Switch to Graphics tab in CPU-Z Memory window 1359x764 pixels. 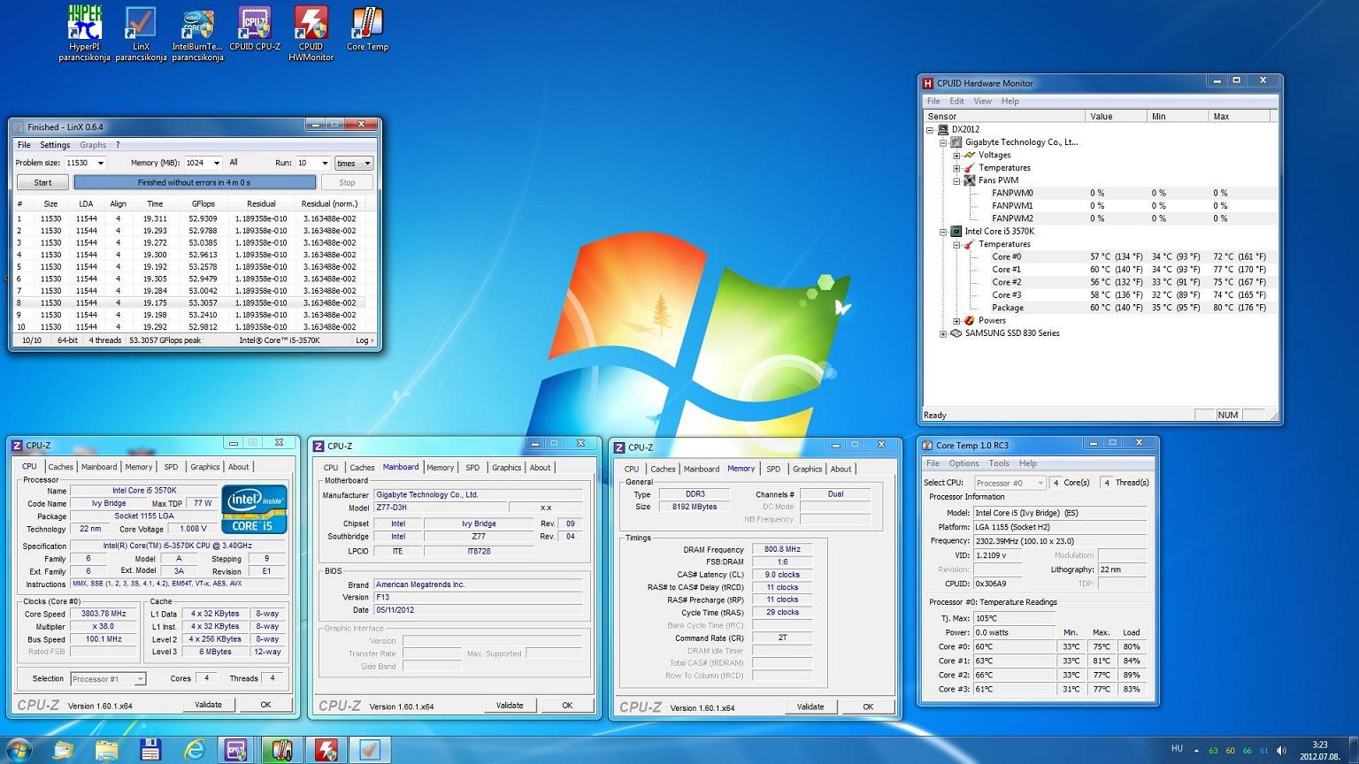pyautogui.click(x=807, y=470)
